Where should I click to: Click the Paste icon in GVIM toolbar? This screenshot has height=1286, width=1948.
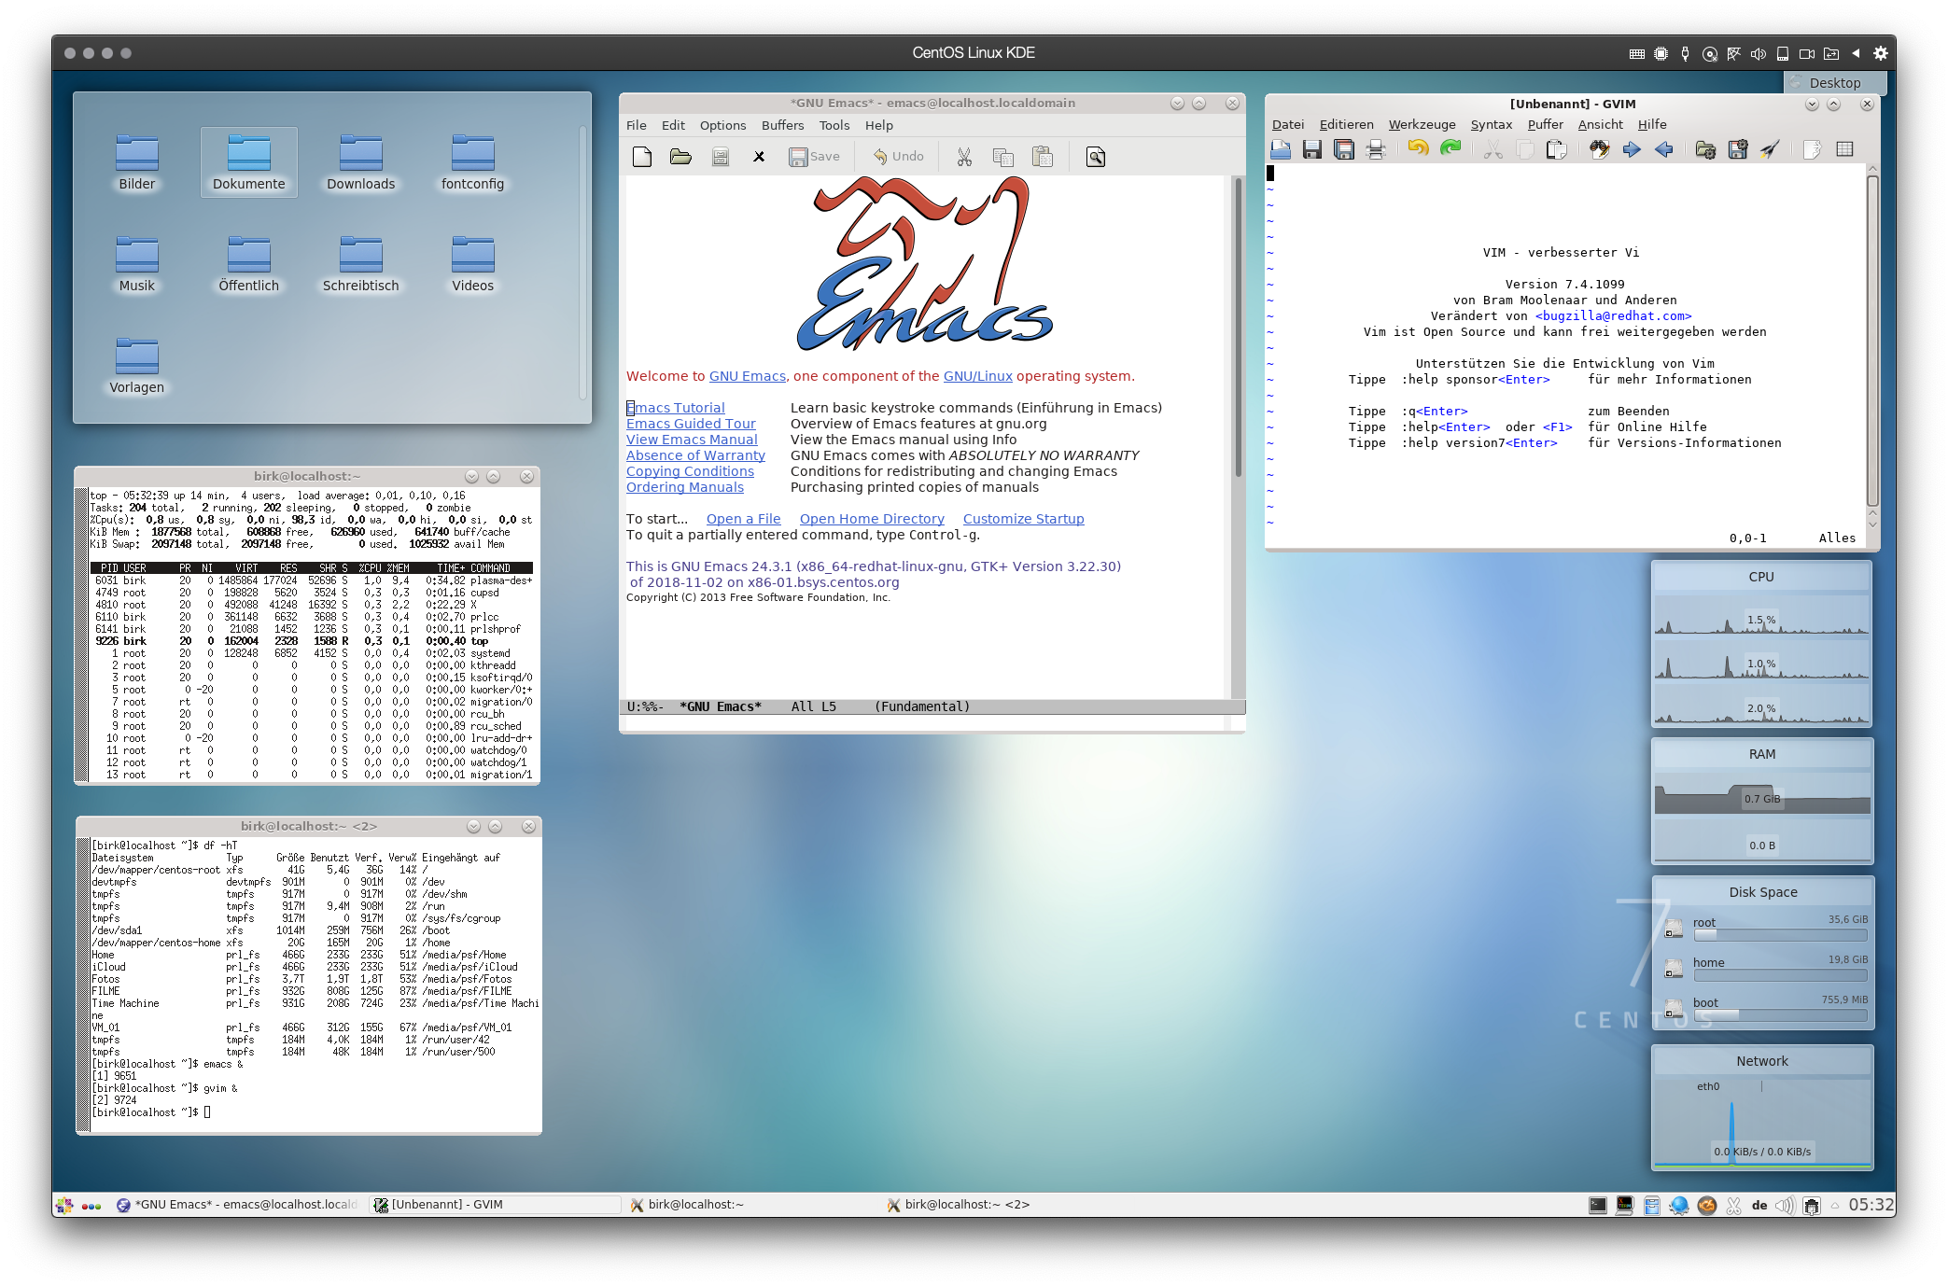tap(1556, 149)
